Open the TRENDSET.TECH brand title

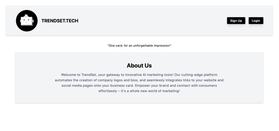point(60,21)
